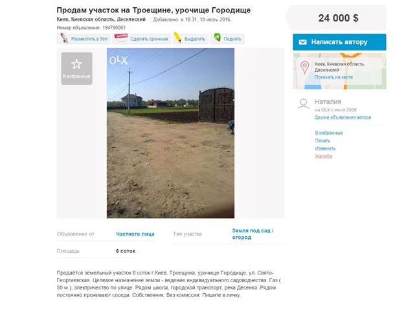Click the Киев, Киевская область, Деснянский location link
395x310 pixels.
101,19
